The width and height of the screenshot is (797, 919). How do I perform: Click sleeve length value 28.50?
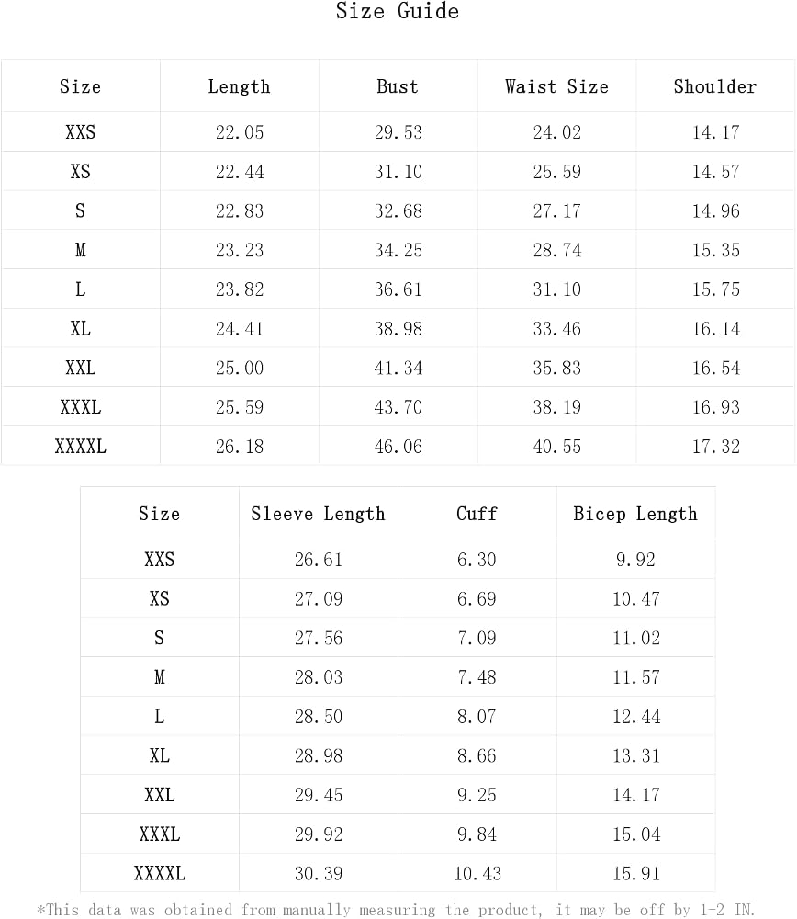click(x=319, y=717)
